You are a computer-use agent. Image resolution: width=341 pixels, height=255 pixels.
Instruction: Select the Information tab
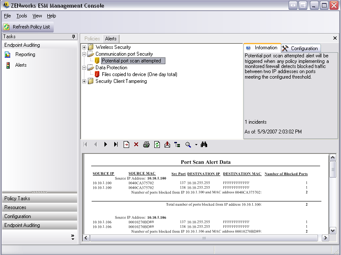[x=263, y=48]
